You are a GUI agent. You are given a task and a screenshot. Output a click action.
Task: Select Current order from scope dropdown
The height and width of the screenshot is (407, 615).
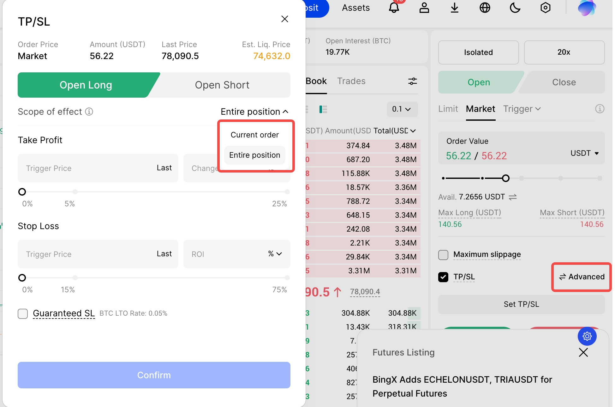click(x=254, y=135)
